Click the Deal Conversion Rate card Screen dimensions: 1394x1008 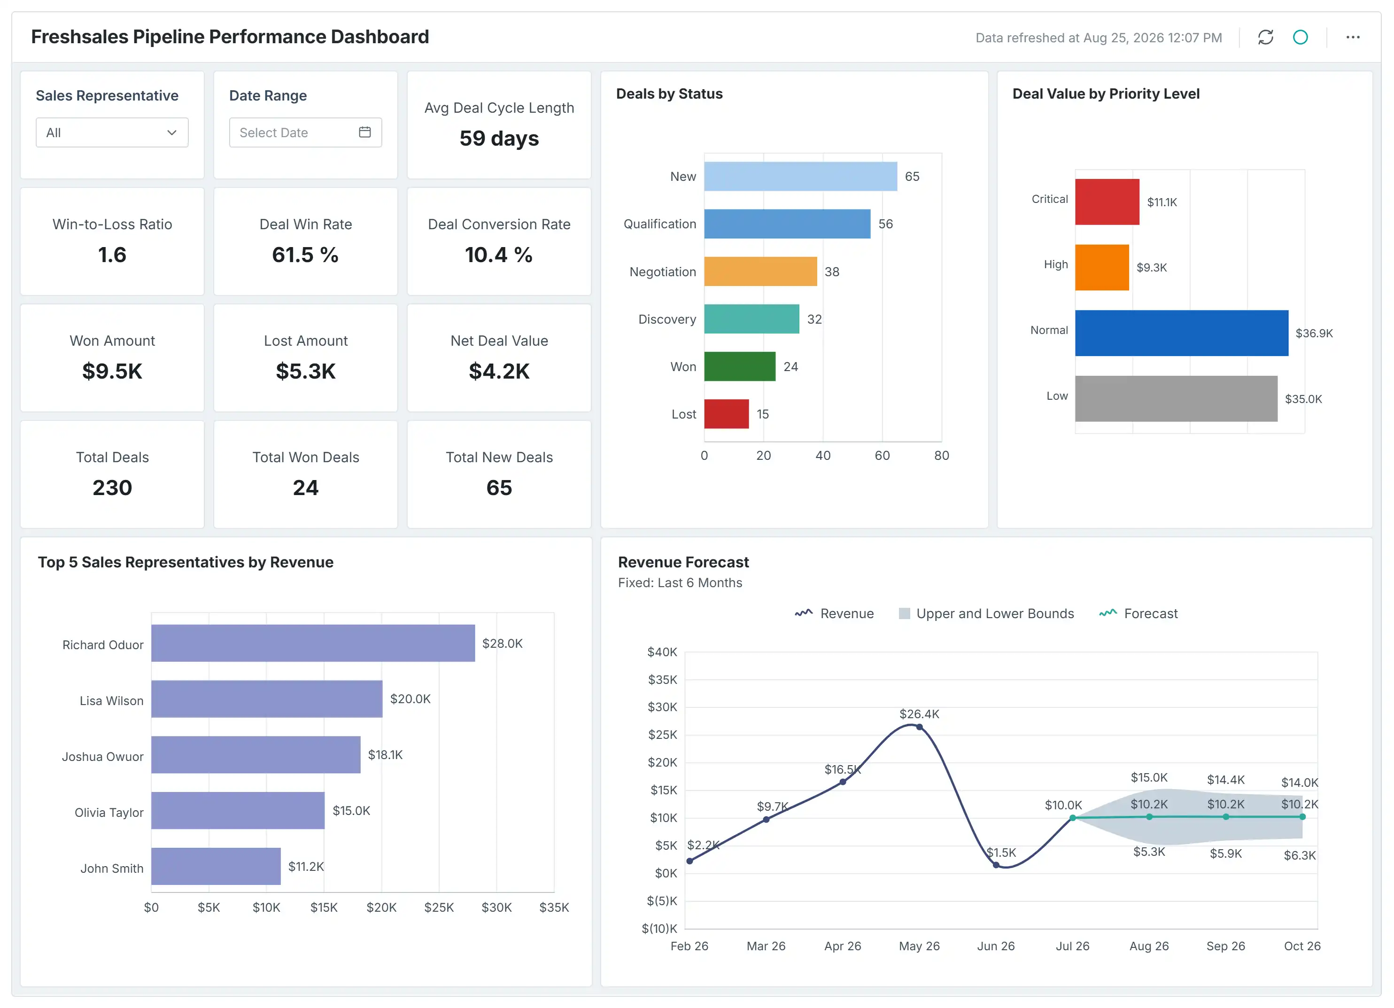pos(499,241)
